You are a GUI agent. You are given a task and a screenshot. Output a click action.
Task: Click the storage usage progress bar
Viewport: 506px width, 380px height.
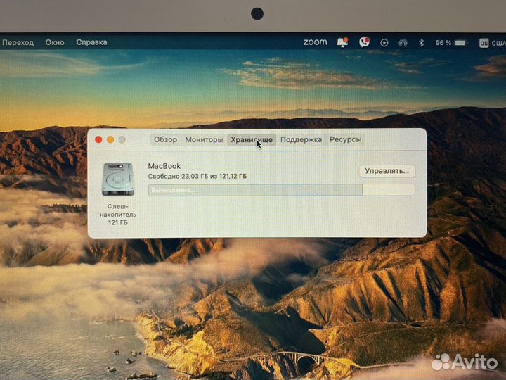click(281, 190)
